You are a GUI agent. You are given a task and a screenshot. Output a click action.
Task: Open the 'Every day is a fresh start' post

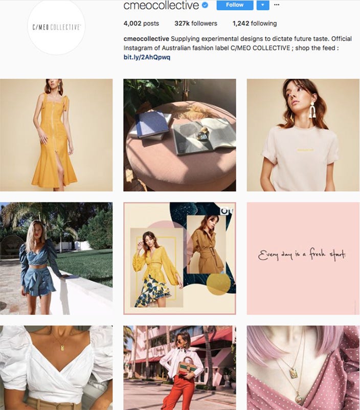click(x=303, y=258)
